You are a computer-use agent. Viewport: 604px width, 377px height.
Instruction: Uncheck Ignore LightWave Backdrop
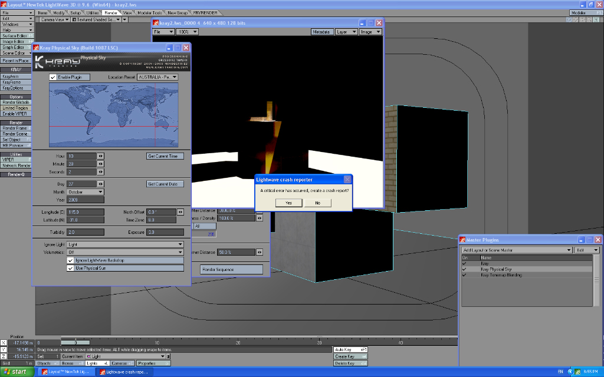[70, 260]
